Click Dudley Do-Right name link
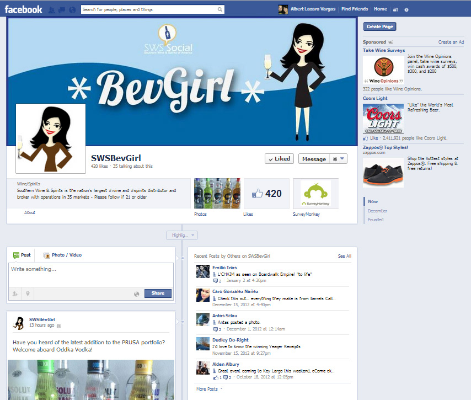Image resolution: width=471 pixels, height=400 pixels. click(230, 340)
